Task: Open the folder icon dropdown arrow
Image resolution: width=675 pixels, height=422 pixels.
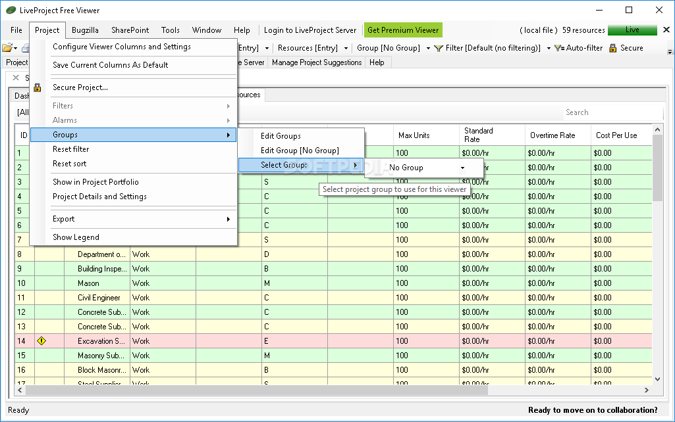Action: 16,48
